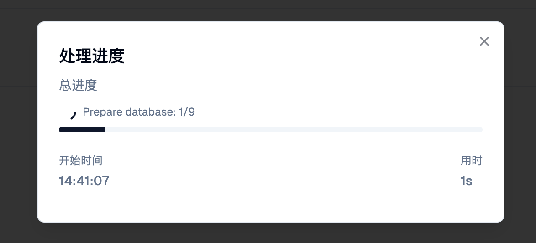Click dark backdrop right of the dialog
The width and height of the screenshot is (536, 243).
[520, 123]
